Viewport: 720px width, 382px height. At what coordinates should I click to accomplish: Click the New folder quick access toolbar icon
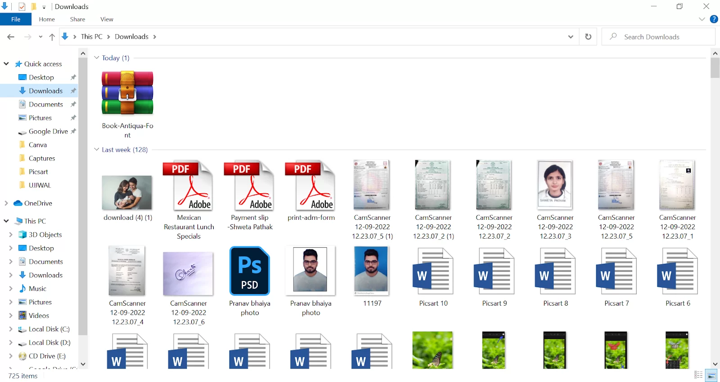pyautogui.click(x=34, y=7)
